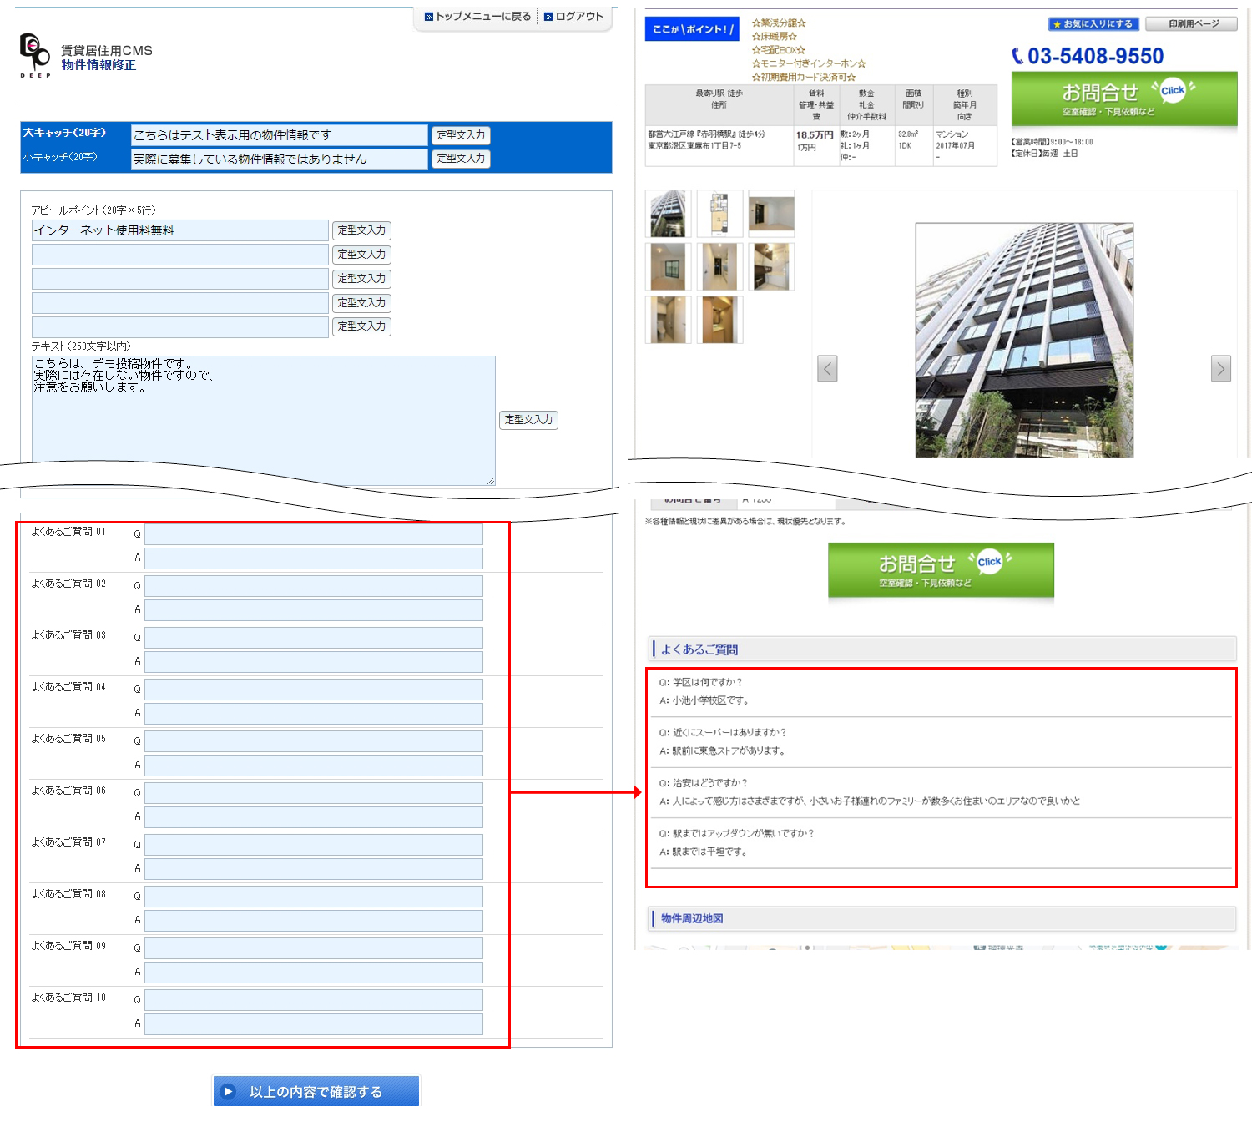Click お気に入りにする button
The image size is (1252, 1127).
point(1093,24)
